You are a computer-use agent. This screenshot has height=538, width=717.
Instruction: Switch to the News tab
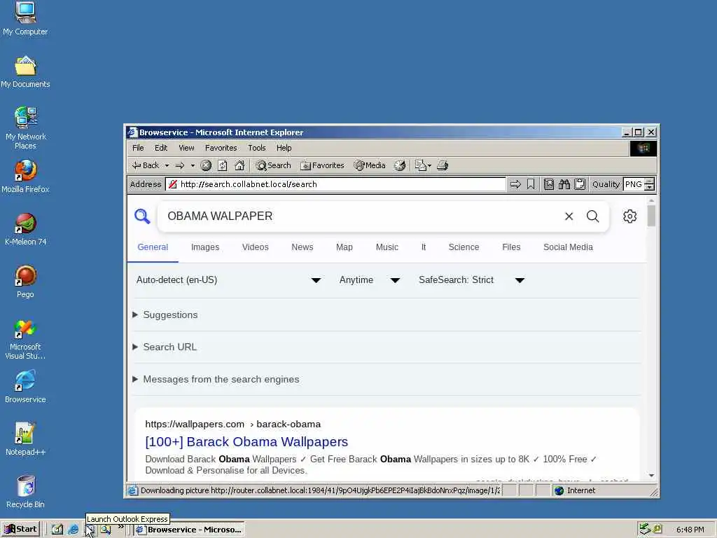pyautogui.click(x=302, y=247)
